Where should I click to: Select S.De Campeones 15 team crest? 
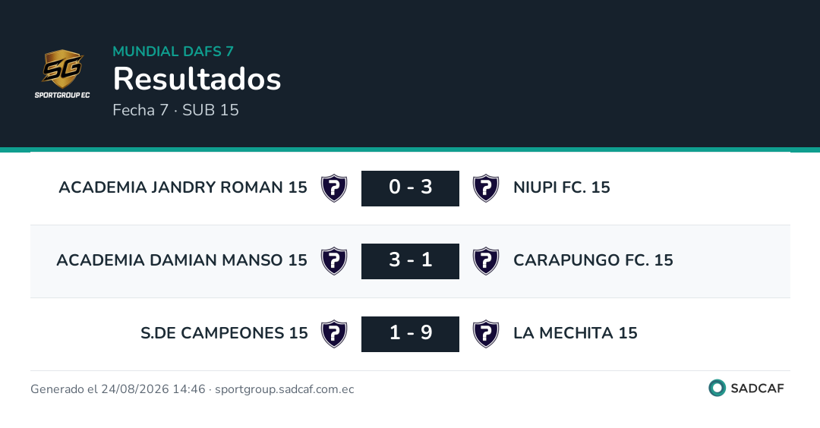[334, 333]
